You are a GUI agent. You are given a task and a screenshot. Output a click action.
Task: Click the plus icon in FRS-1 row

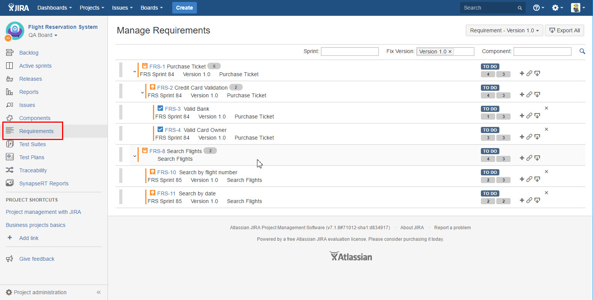tap(522, 73)
